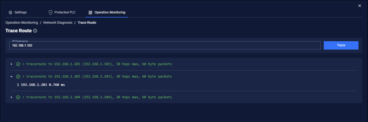
Task: Click the success checkmark for 192.168.1.104 trace
Action: tap(18, 97)
